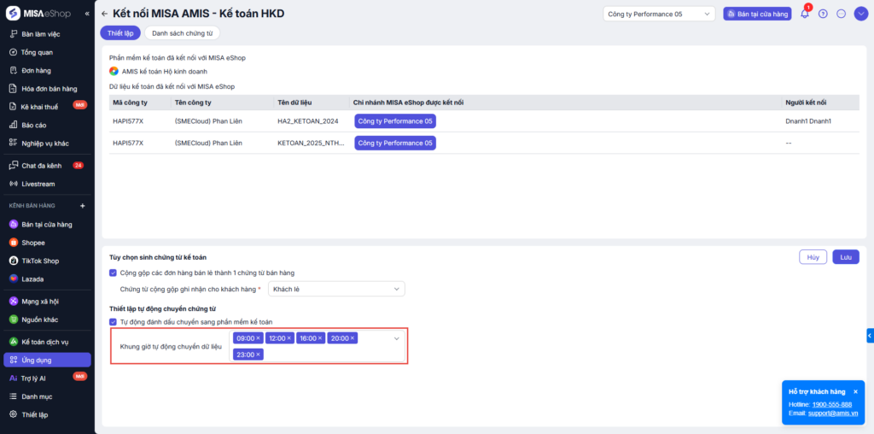Switch to Danh sách chứng từ tab

coord(183,32)
